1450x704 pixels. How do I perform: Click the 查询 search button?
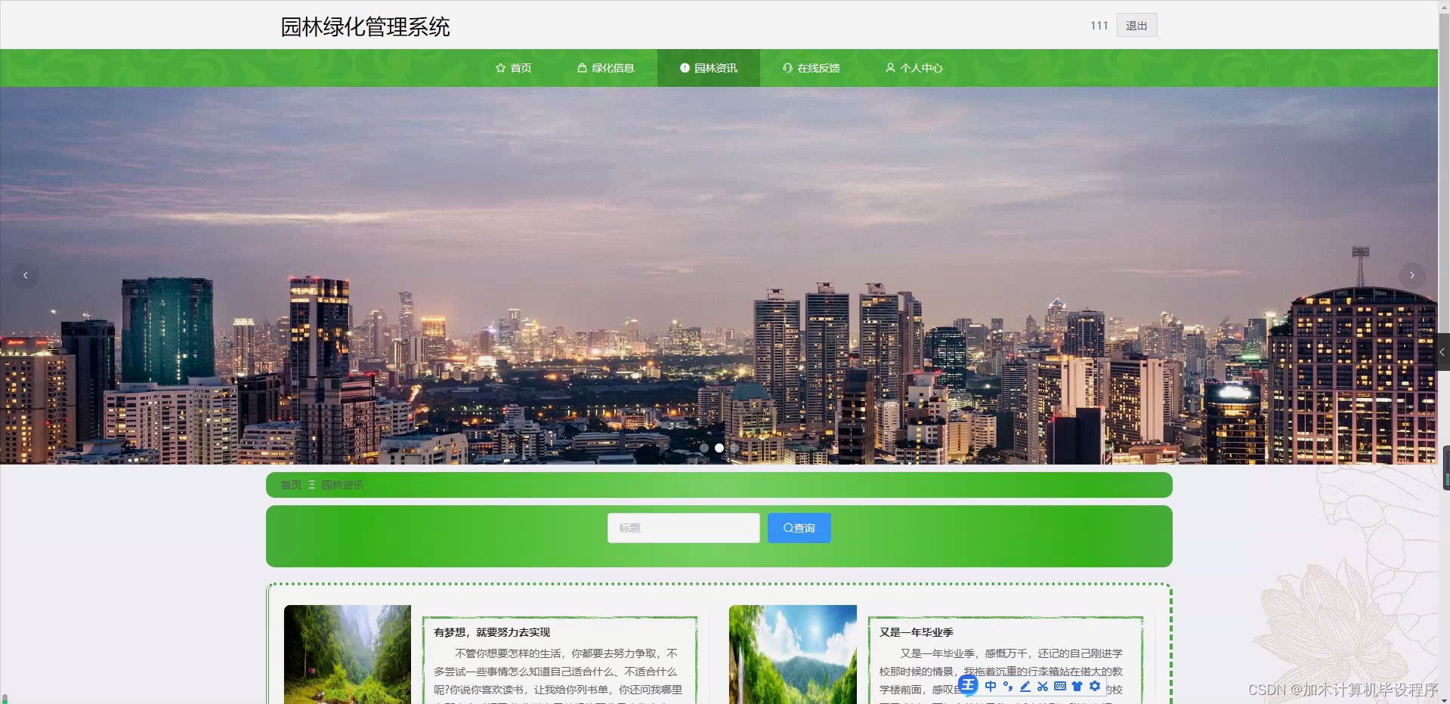pos(799,527)
